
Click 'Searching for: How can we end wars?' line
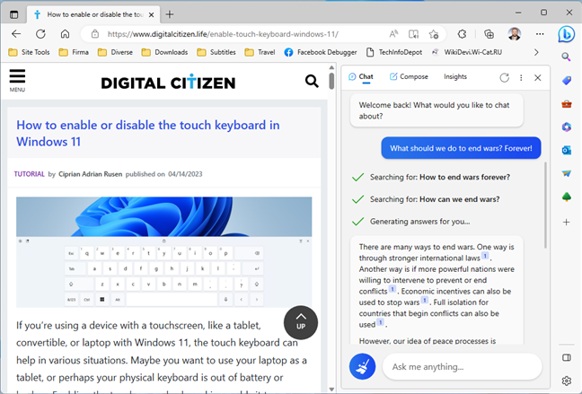[426, 199]
